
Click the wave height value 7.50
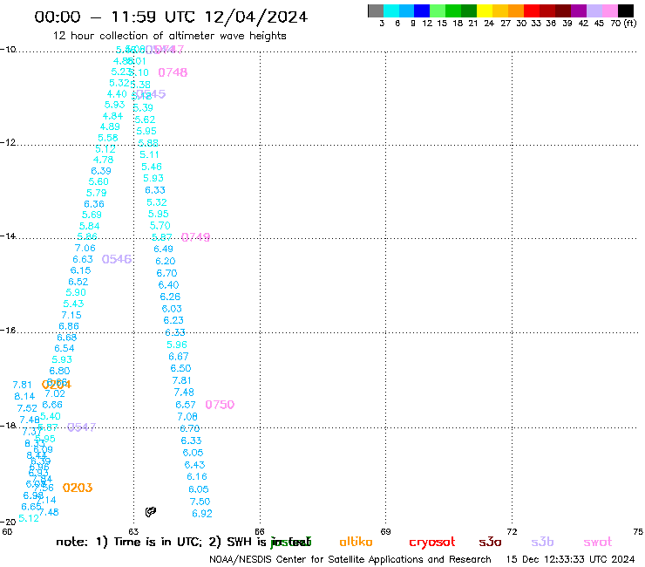[x=200, y=502]
